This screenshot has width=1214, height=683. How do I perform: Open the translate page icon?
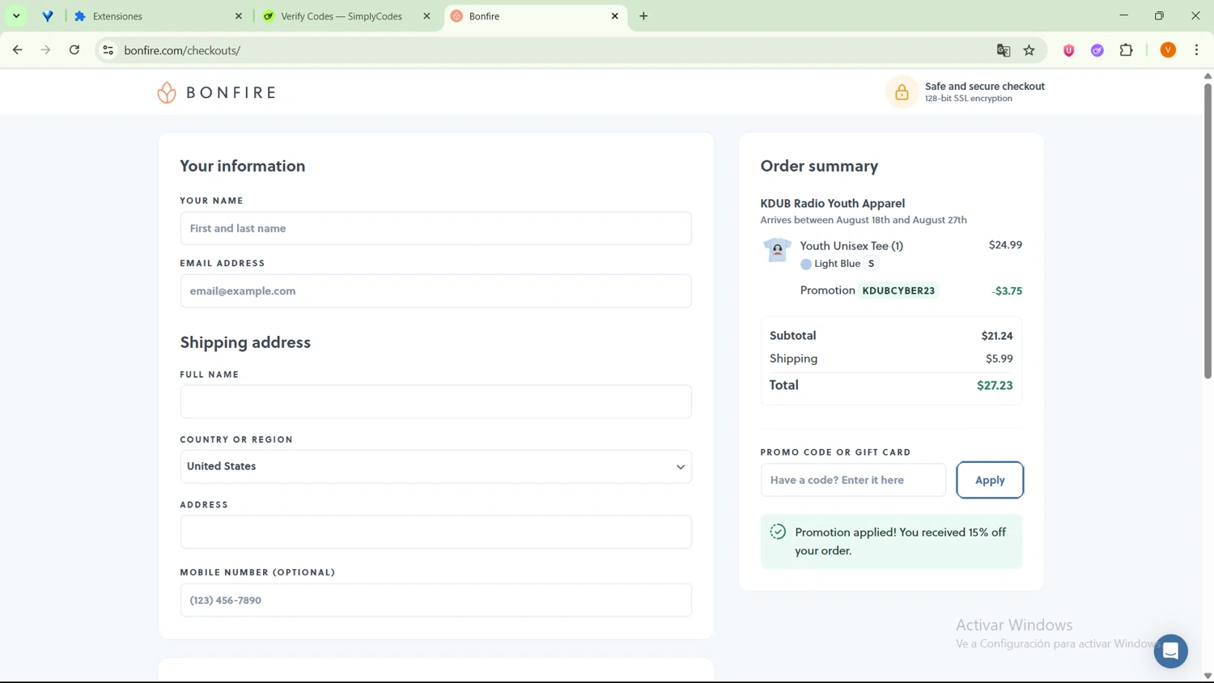[1004, 50]
